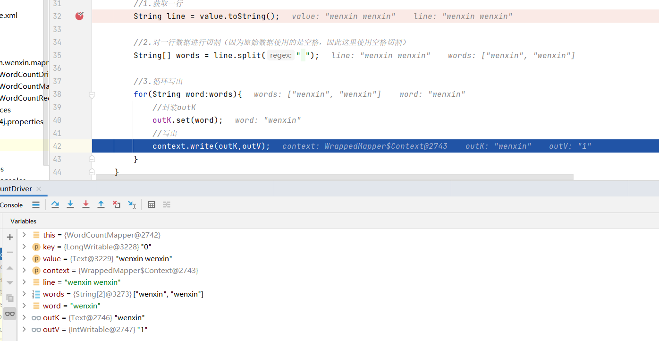Expand the word string variable
Image resolution: width=659 pixels, height=341 pixels.
[24, 306]
